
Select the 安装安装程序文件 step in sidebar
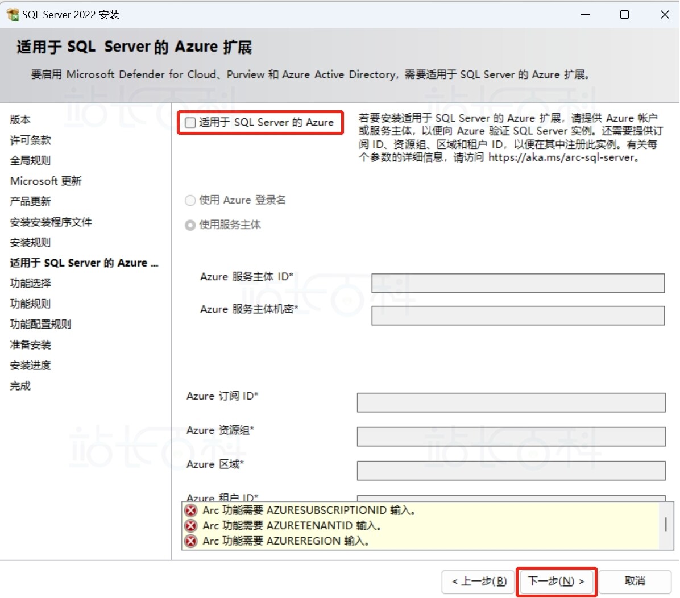tap(51, 222)
